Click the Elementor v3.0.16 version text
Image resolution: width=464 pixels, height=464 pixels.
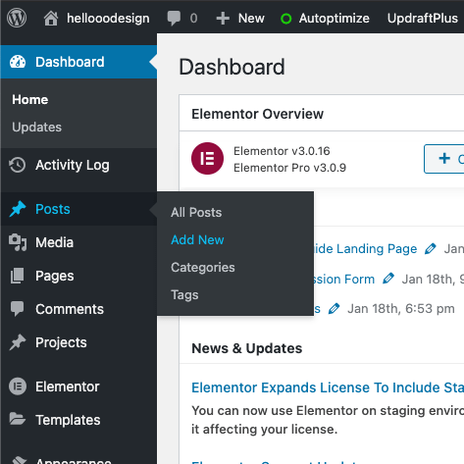coord(282,151)
